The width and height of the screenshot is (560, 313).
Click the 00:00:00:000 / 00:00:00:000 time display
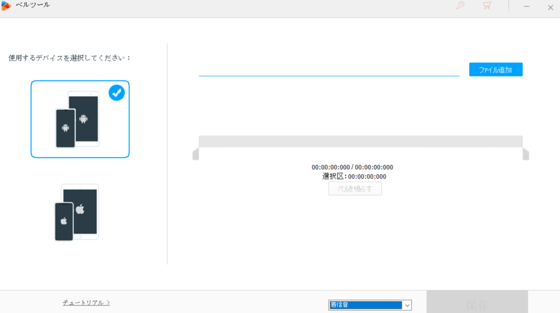tap(352, 167)
